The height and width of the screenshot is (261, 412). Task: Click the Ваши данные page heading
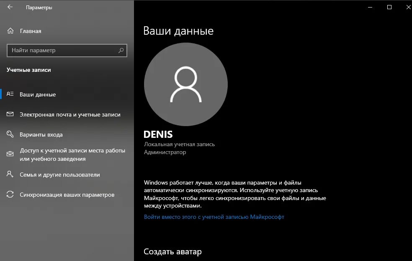178,31
